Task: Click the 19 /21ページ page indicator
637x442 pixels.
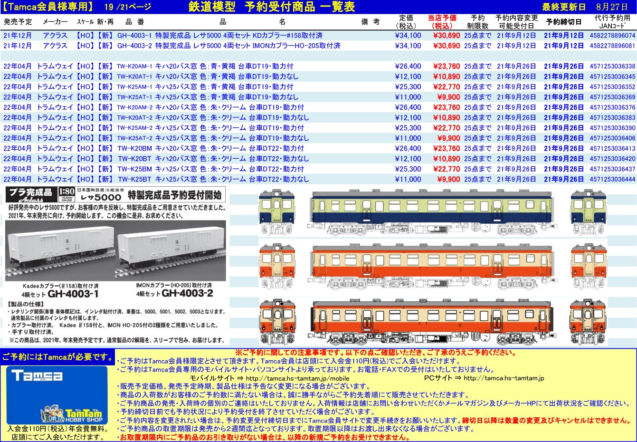Action: click(127, 7)
